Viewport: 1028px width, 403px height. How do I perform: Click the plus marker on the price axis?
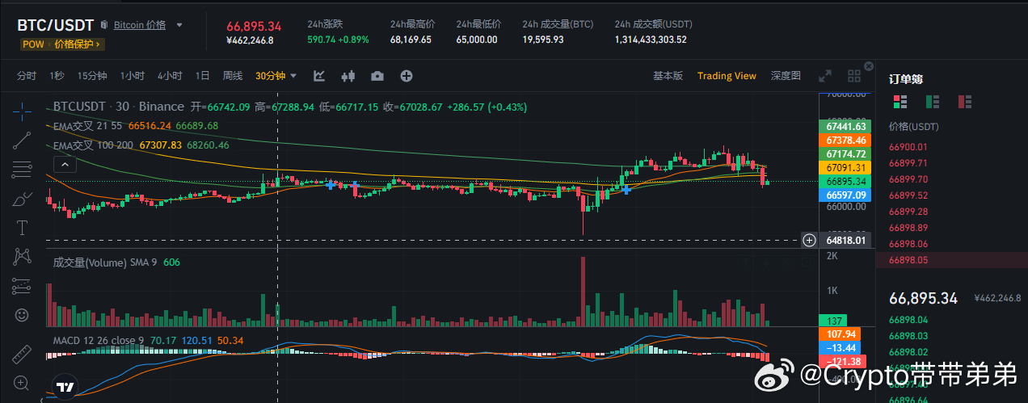[x=809, y=240]
